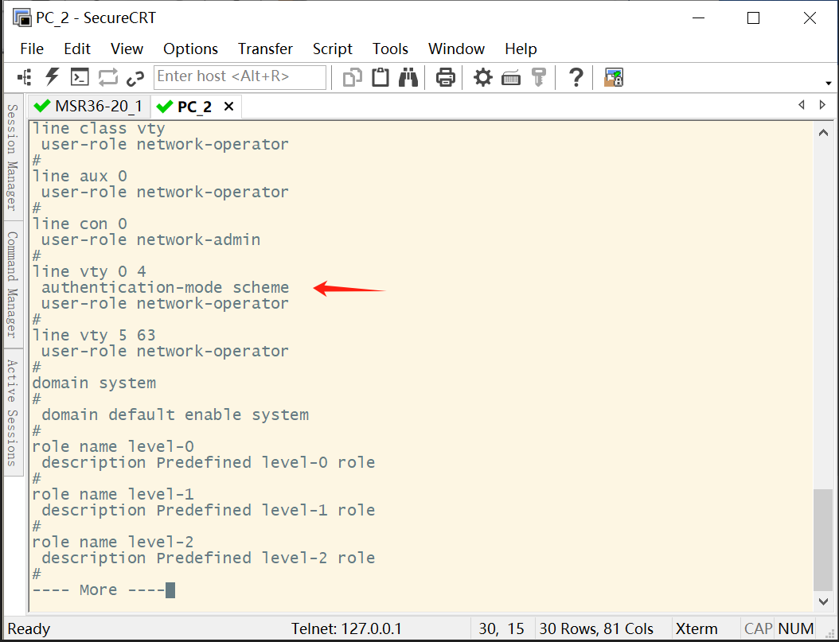The height and width of the screenshot is (642, 839).
Task: Select the PC_2 session tab
Action: (x=195, y=107)
